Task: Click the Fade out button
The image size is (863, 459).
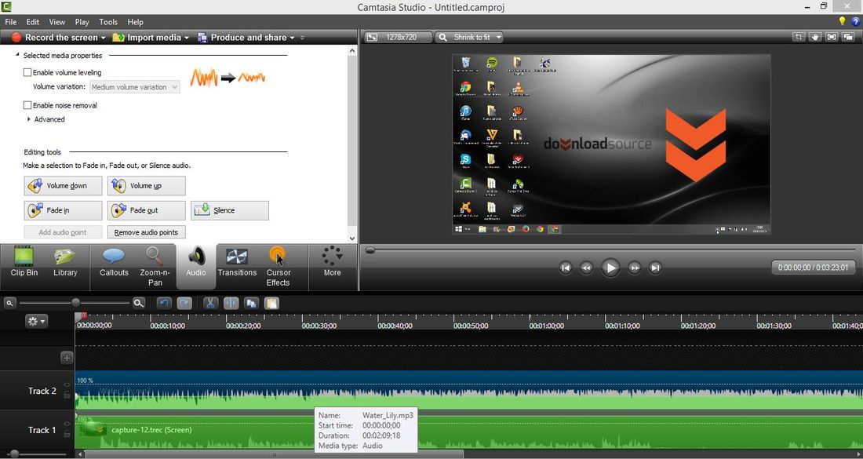Action: tap(147, 210)
